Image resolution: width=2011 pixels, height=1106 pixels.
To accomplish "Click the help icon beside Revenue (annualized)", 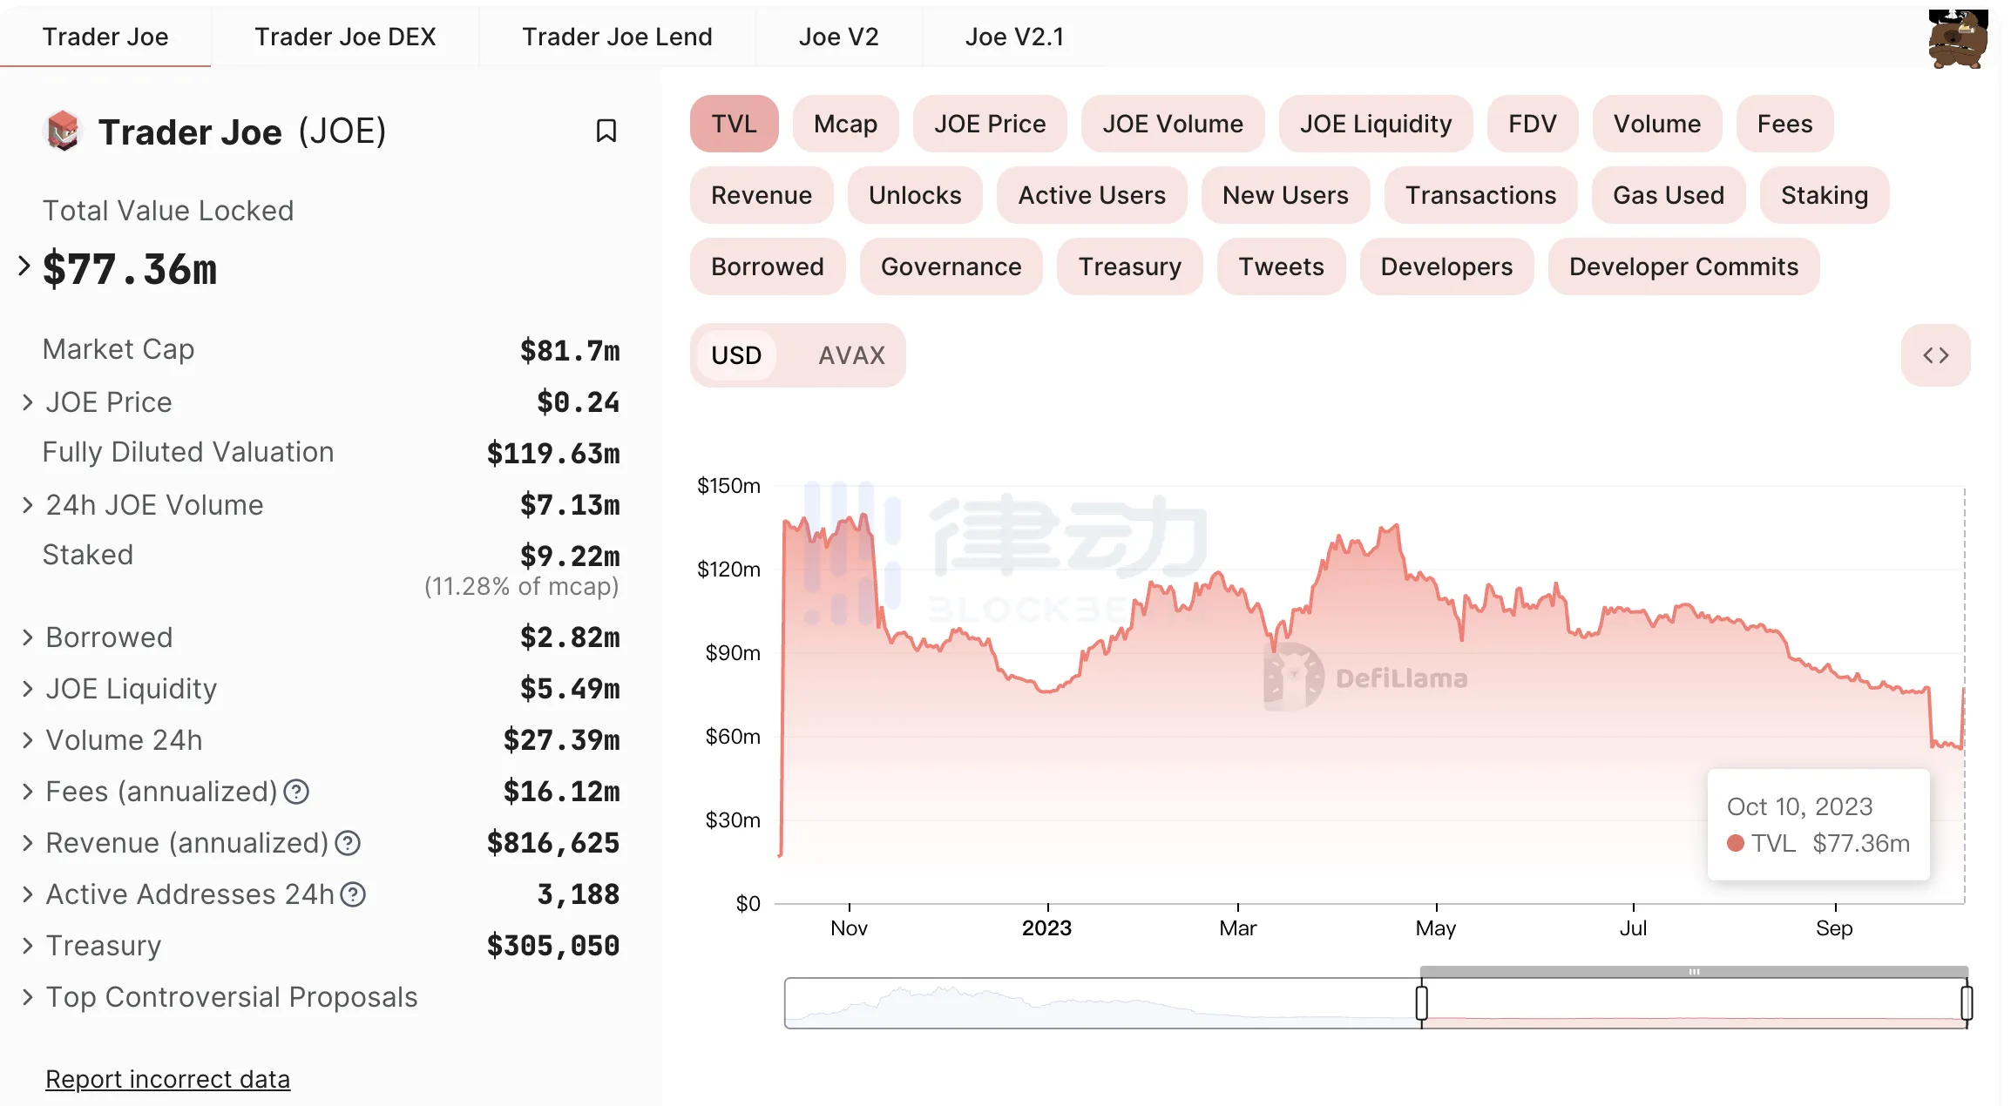I will tap(348, 843).
